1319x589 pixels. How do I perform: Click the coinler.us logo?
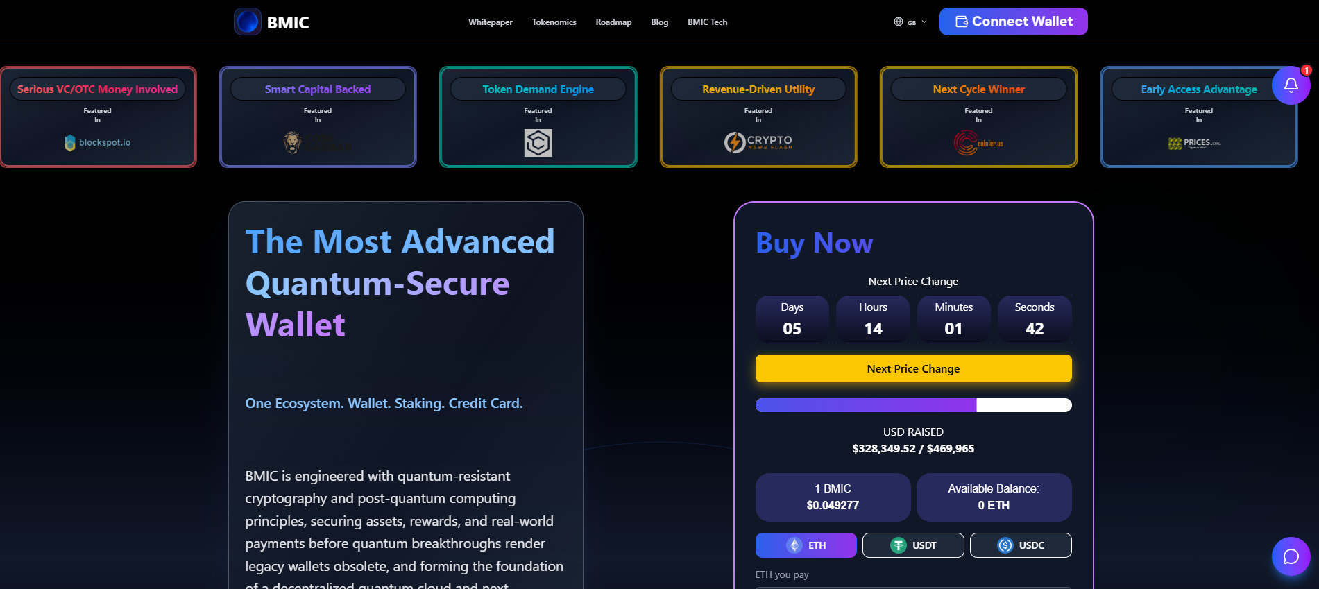[978, 143]
